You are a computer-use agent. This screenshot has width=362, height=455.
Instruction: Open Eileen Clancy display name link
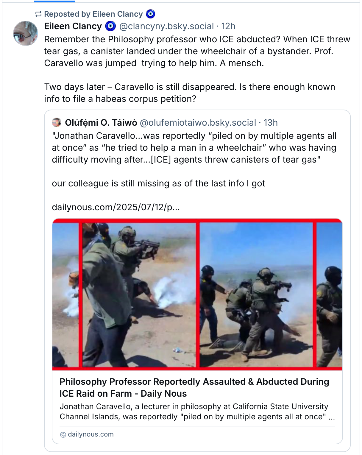click(x=73, y=26)
